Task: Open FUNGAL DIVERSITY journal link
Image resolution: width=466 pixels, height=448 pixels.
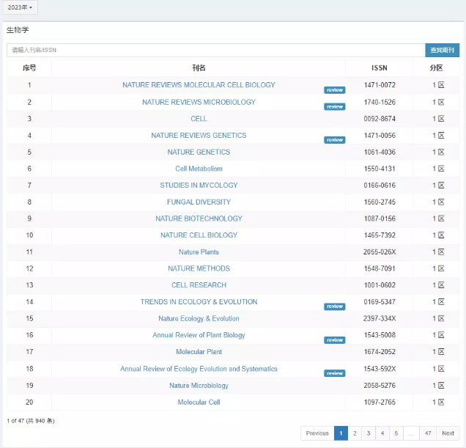Action: tap(199, 202)
